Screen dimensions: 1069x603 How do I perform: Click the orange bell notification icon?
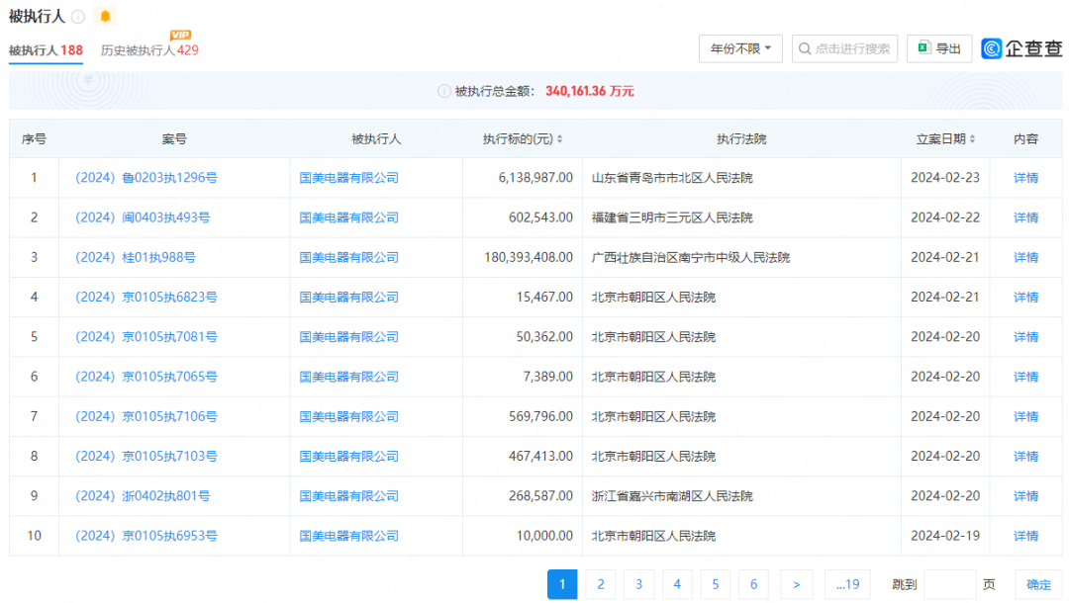(x=105, y=16)
